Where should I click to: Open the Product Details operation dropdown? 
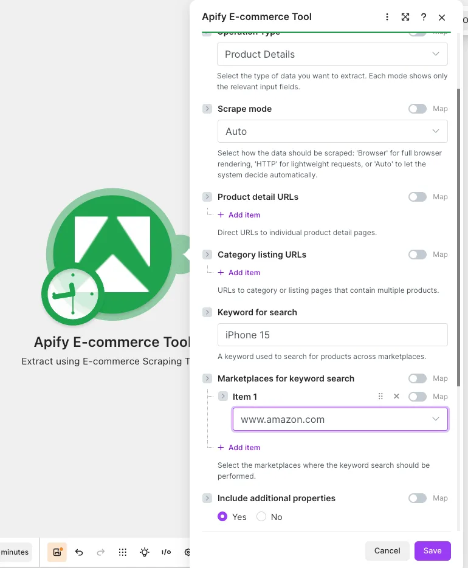coord(332,54)
